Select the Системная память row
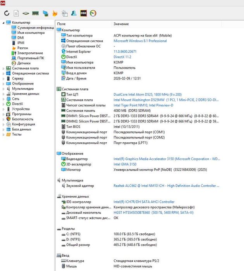Image resolution: width=244 pixels, height=271 pixels. tap(106, 110)
